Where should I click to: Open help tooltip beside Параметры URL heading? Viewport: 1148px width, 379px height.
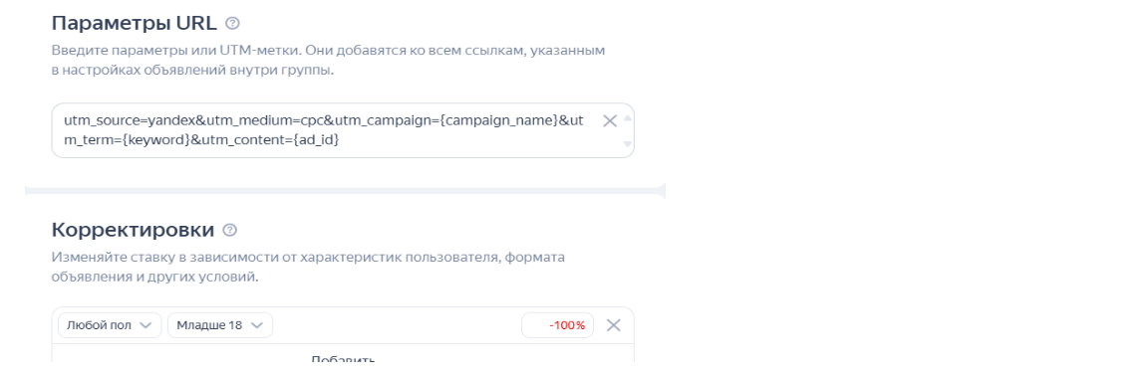233,23
